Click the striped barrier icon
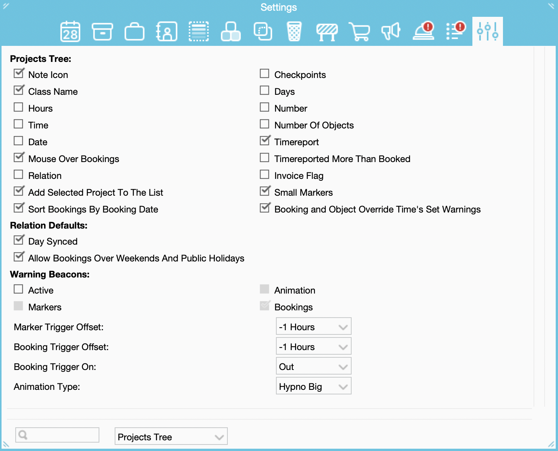This screenshot has width=558, height=451. tap(327, 32)
